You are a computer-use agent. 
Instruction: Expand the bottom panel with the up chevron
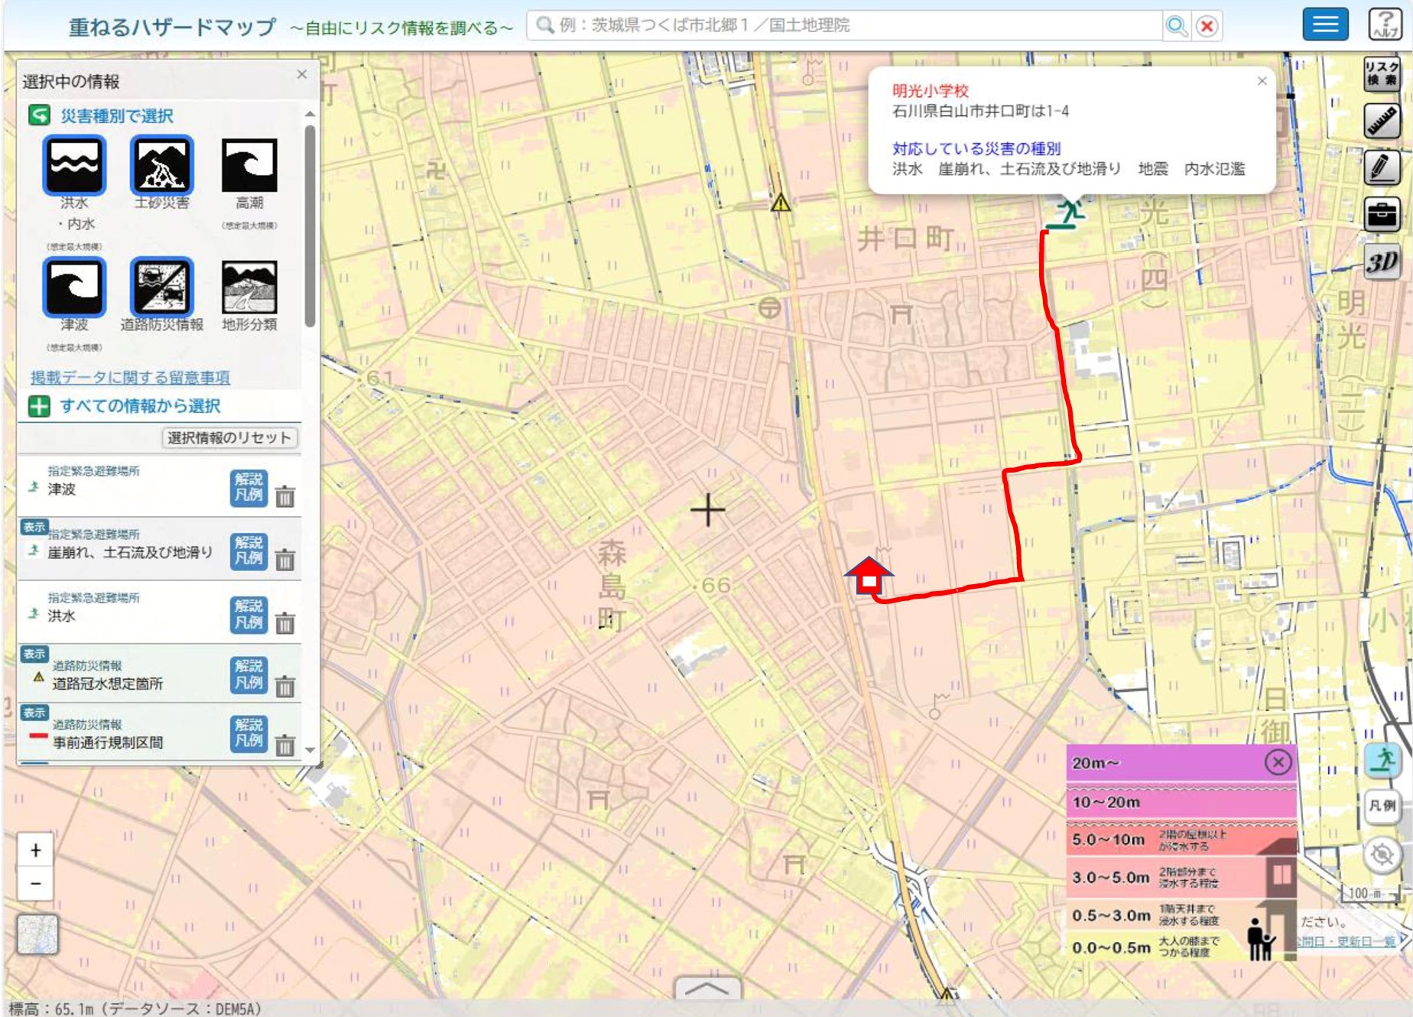point(707,988)
